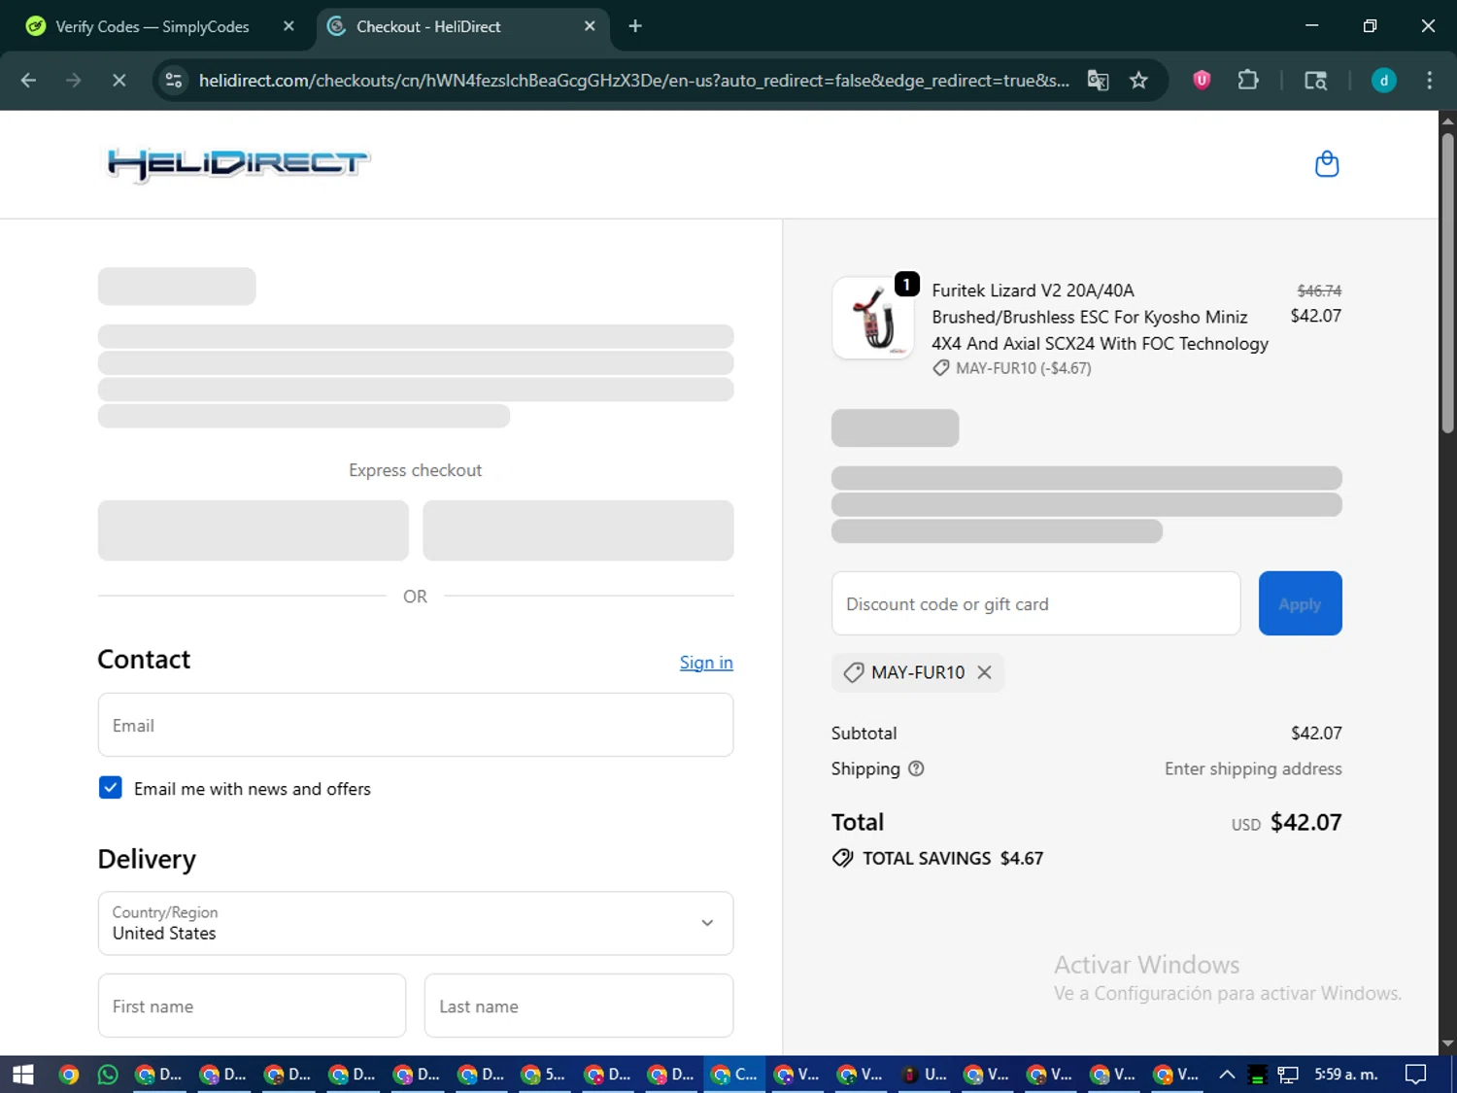Image resolution: width=1457 pixels, height=1093 pixels.
Task: Open the Windows notification center
Action: 1416,1075
